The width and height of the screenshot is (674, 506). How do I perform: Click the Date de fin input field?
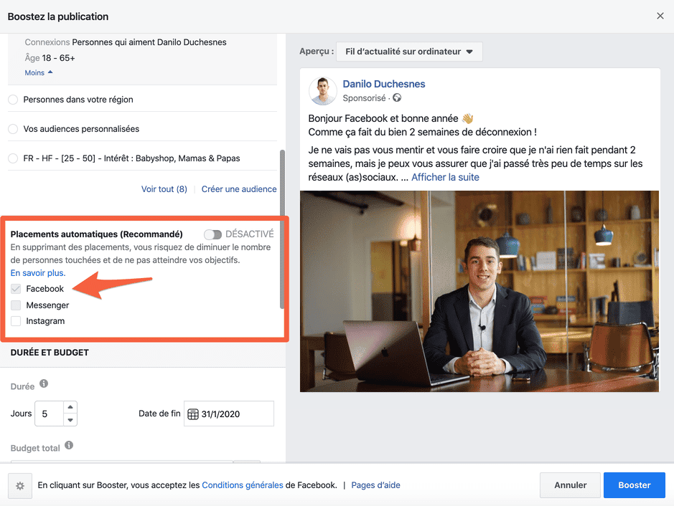(x=235, y=414)
